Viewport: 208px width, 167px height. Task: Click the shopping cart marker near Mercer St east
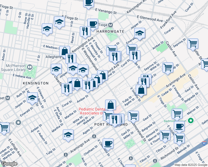coord(177,114)
